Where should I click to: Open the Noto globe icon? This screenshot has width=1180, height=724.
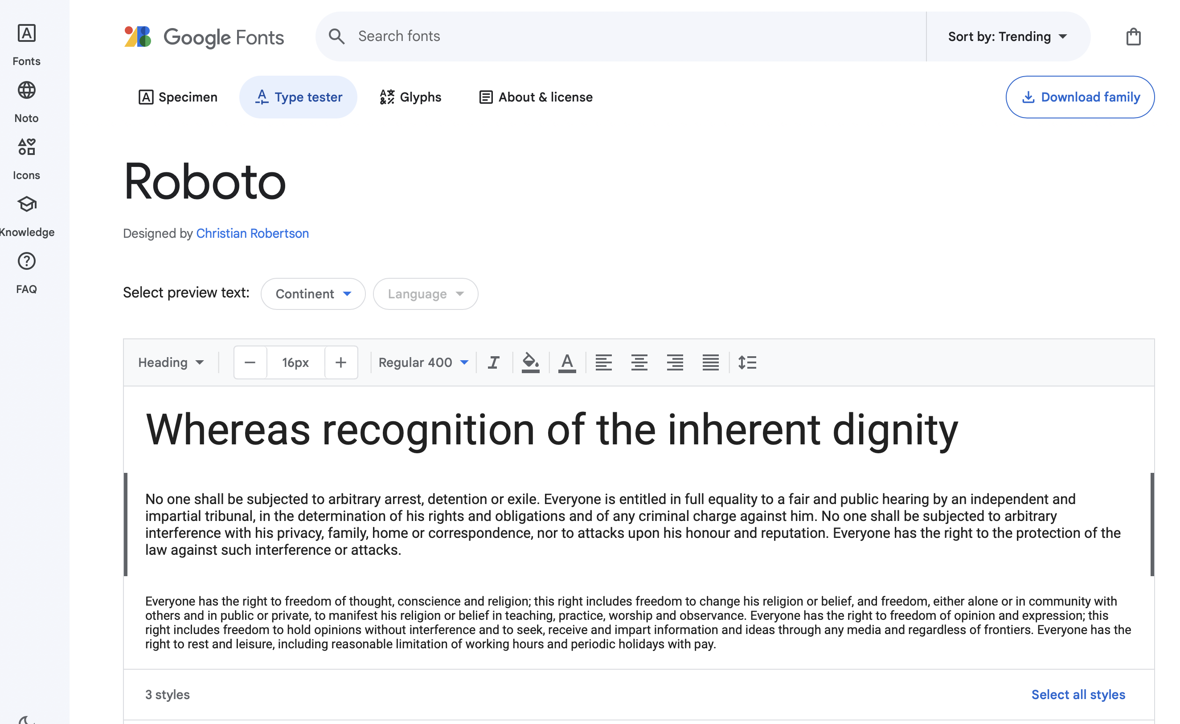click(x=26, y=90)
